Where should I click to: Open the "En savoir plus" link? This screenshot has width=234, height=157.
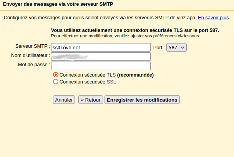[213, 18]
